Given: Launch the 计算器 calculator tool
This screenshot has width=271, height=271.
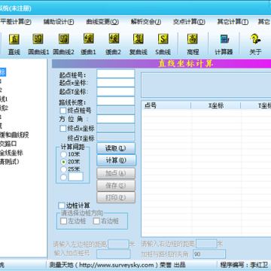Looking at the screenshot, I should pos(224,44).
